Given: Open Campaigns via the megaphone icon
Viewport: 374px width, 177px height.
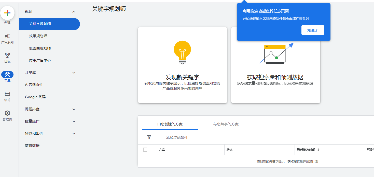Looking at the screenshot, I should [7, 36].
